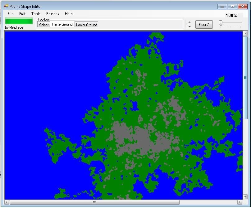Open the File menu
Screen dimensions: 251x208
[11, 14]
